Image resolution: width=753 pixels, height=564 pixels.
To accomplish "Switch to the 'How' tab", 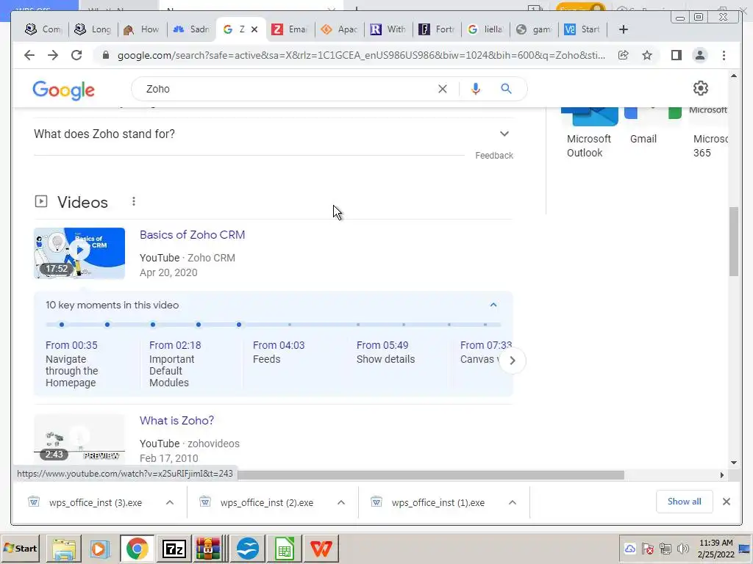I will [142, 29].
